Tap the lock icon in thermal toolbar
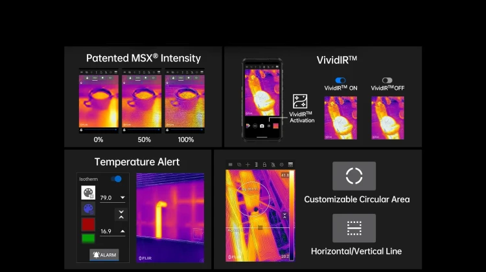The height and width of the screenshot is (272, 486). (264, 165)
